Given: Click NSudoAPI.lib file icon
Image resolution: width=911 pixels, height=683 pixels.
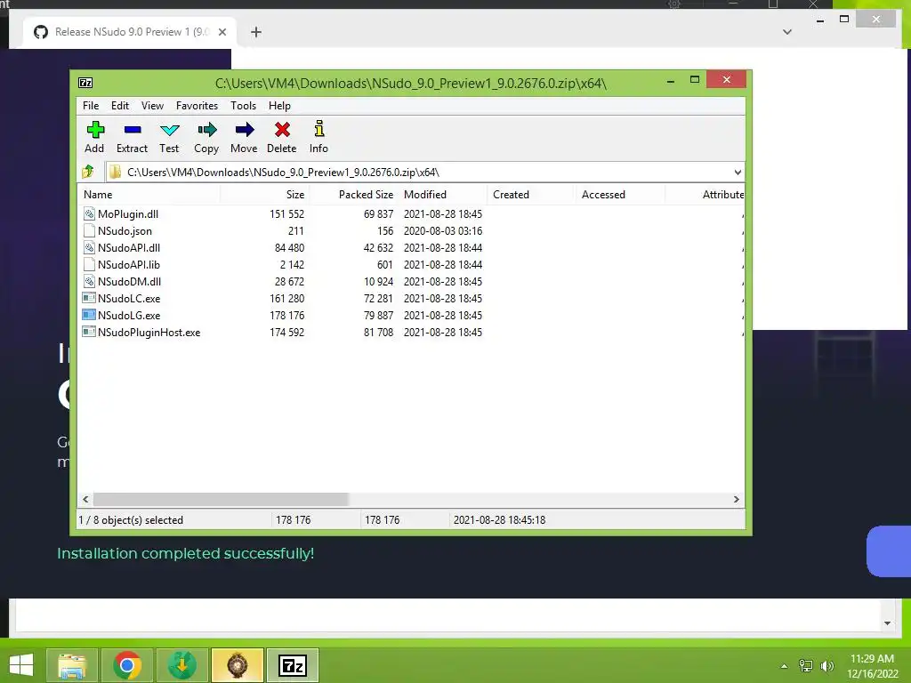Looking at the screenshot, I should pyautogui.click(x=89, y=264).
